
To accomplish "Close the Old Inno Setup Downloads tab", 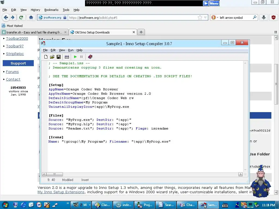I will click(134, 32).
